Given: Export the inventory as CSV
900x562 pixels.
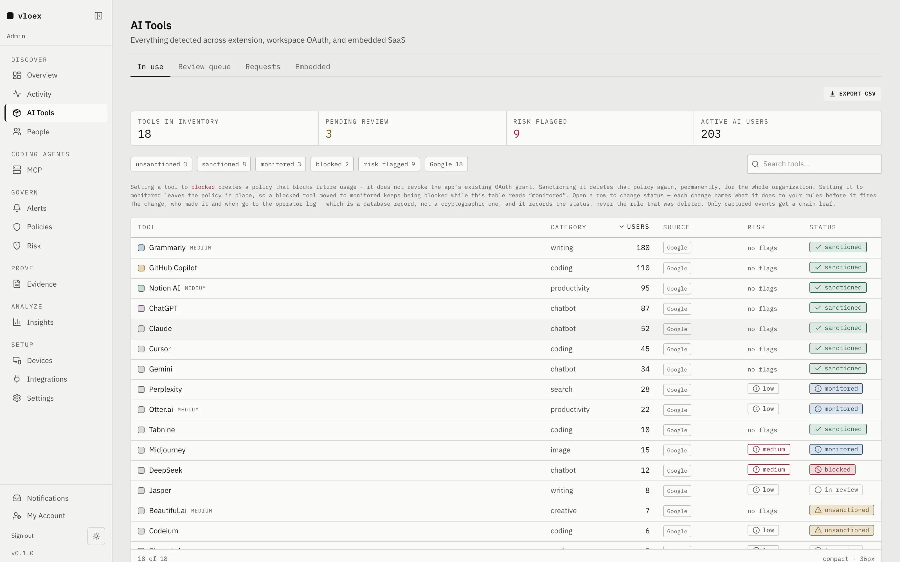Looking at the screenshot, I should [x=852, y=94].
